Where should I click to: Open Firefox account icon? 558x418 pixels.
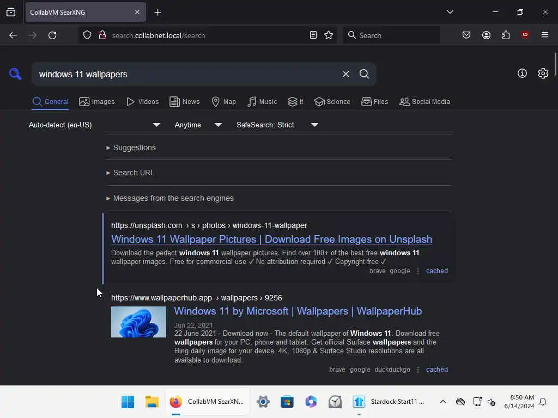(486, 35)
